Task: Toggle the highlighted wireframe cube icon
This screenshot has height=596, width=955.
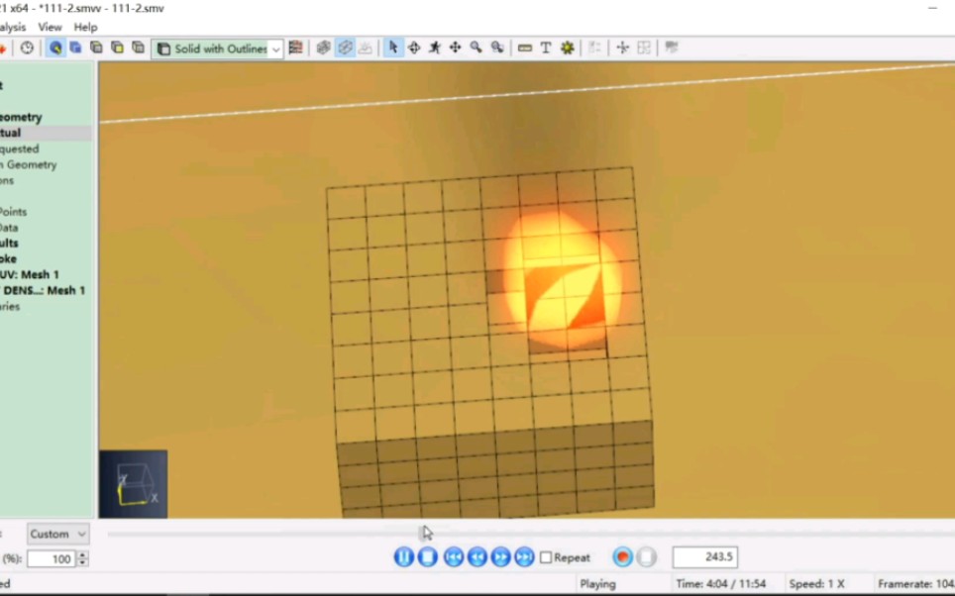Action: (345, 48)
